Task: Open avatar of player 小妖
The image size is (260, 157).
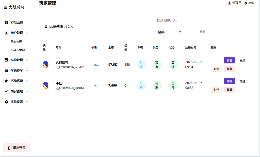Action: click(x=46, y=85)
